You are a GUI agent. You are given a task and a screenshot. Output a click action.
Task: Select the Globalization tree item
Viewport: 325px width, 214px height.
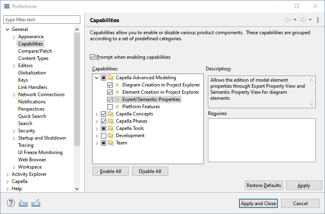point(32,73)
